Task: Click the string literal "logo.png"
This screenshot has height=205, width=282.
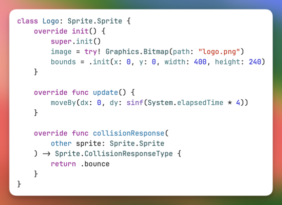Action: pyautogui.click(x=219, y=52)
